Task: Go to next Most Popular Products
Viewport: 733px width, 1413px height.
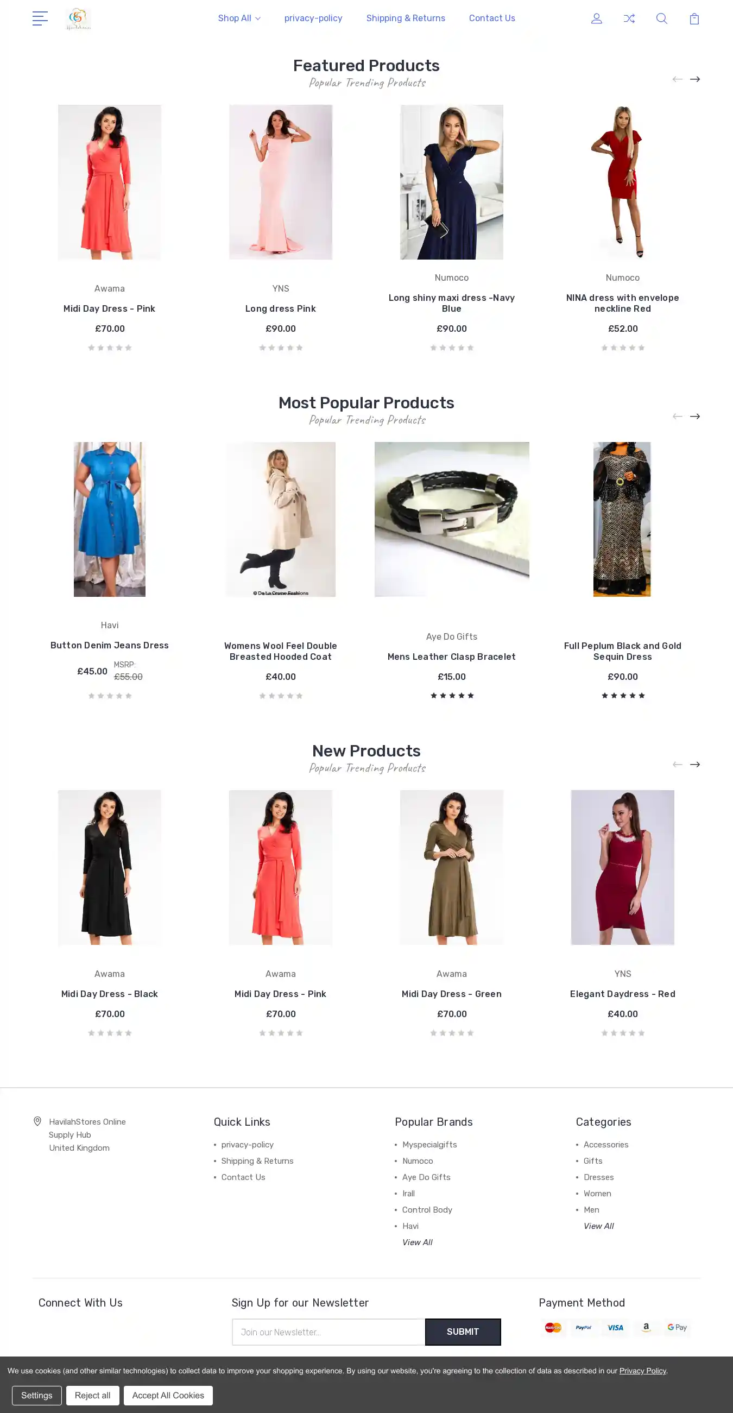Action: 694,417
